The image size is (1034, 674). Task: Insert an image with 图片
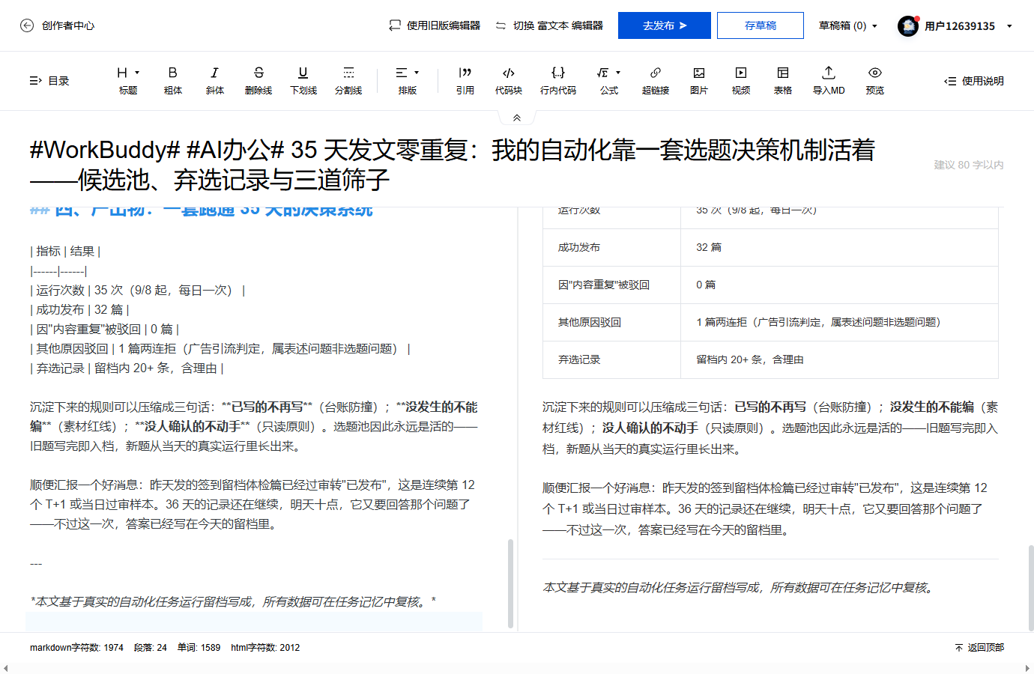click(699, 81)
